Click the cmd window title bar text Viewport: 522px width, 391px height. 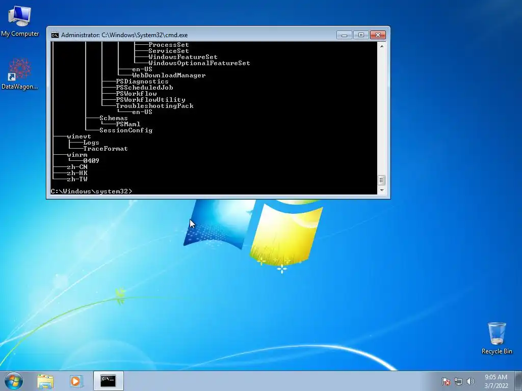coord(124,35)
